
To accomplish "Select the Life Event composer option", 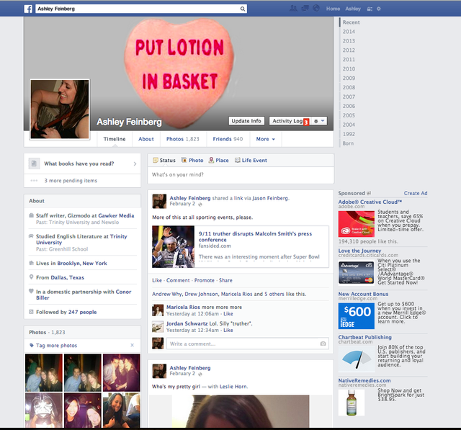I will [x=251, y=161].
